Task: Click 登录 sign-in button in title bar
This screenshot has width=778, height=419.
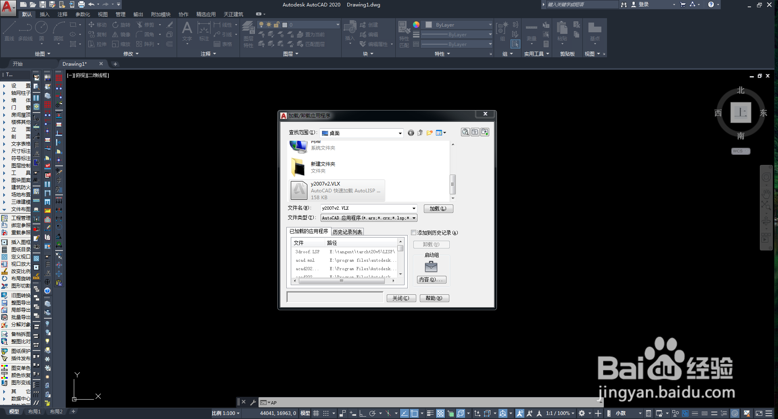Action: pos(640,4)
